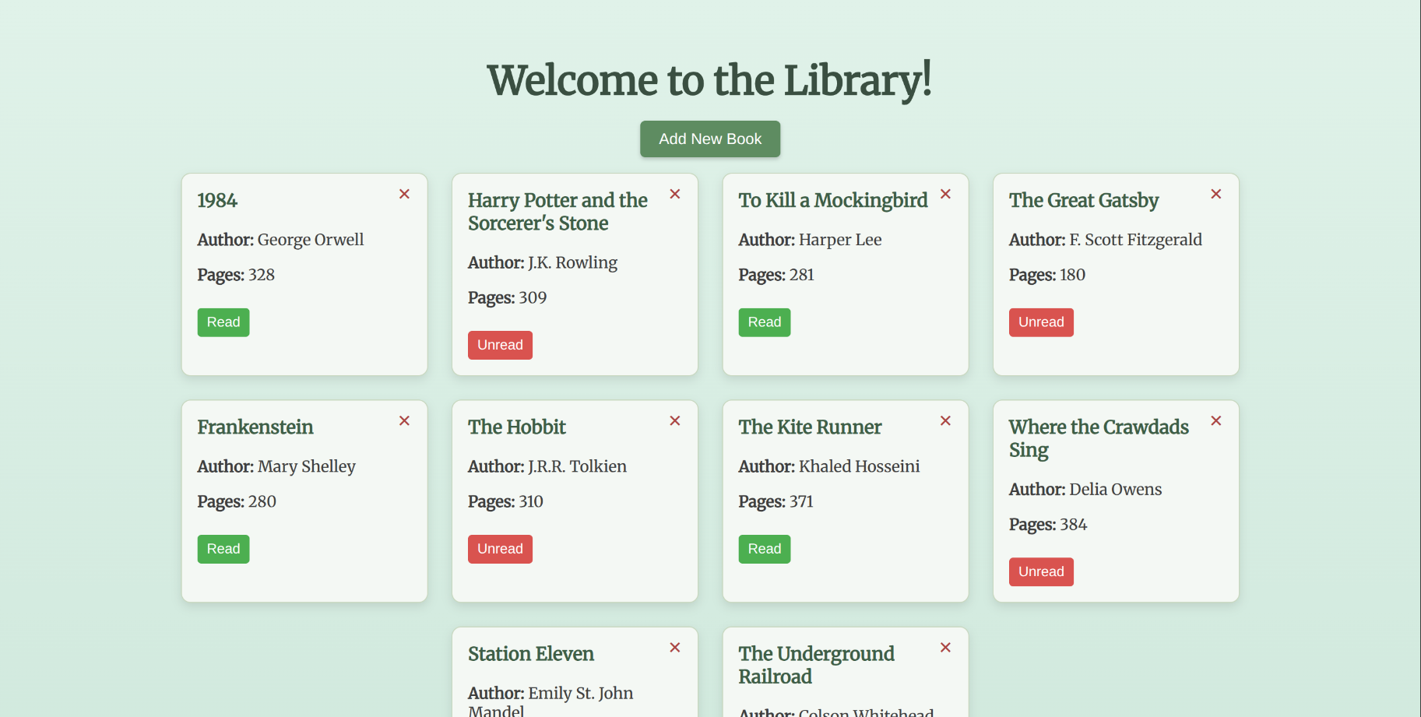
Task: Toggle Read status on The Kite Runner
Action: (x=765, y=549)
